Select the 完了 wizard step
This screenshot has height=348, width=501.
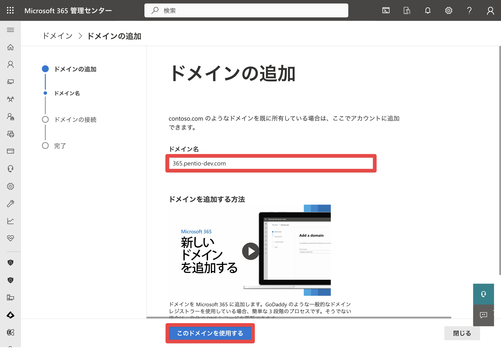(60, 146)
